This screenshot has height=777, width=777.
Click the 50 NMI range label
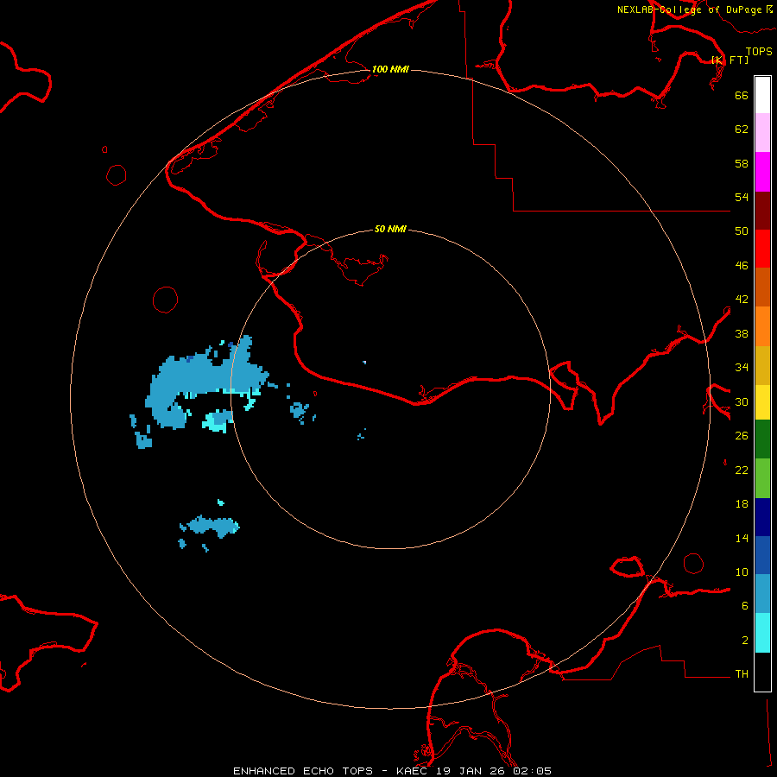click(x=390, y=229)
